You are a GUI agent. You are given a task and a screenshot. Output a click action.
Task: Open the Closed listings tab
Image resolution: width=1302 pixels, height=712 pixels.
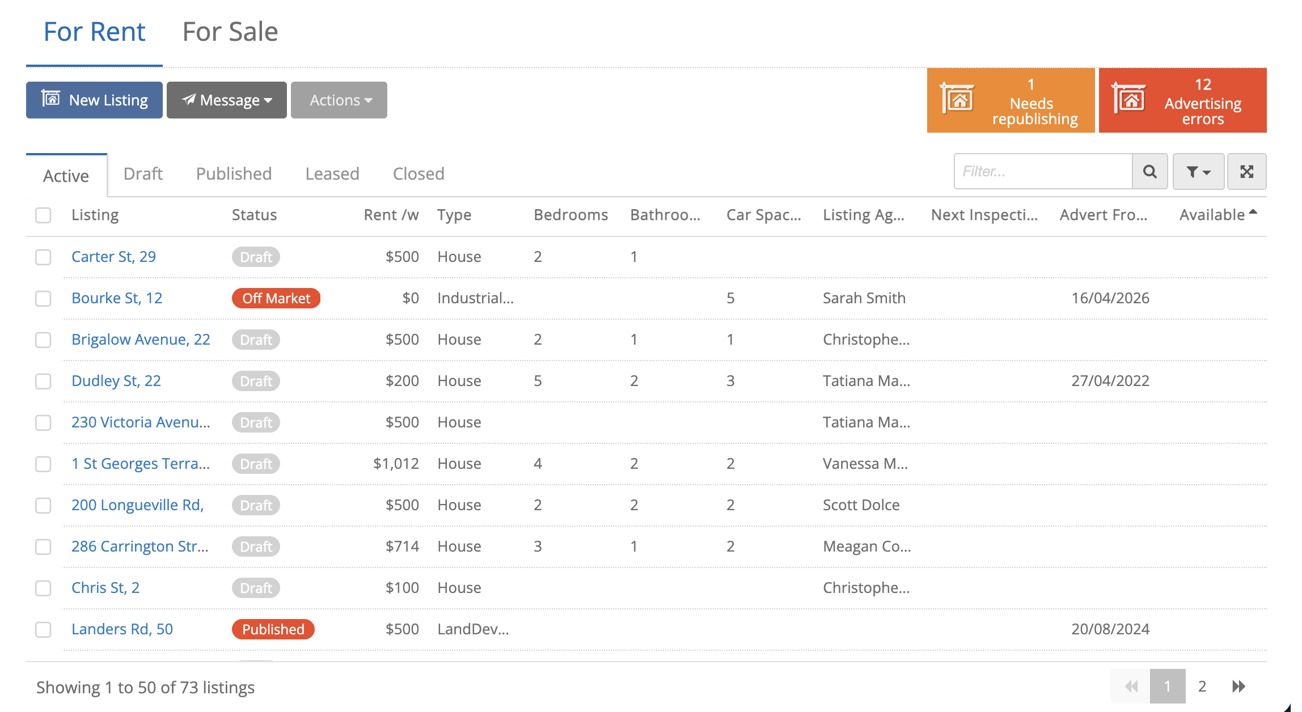coord(418,173)
